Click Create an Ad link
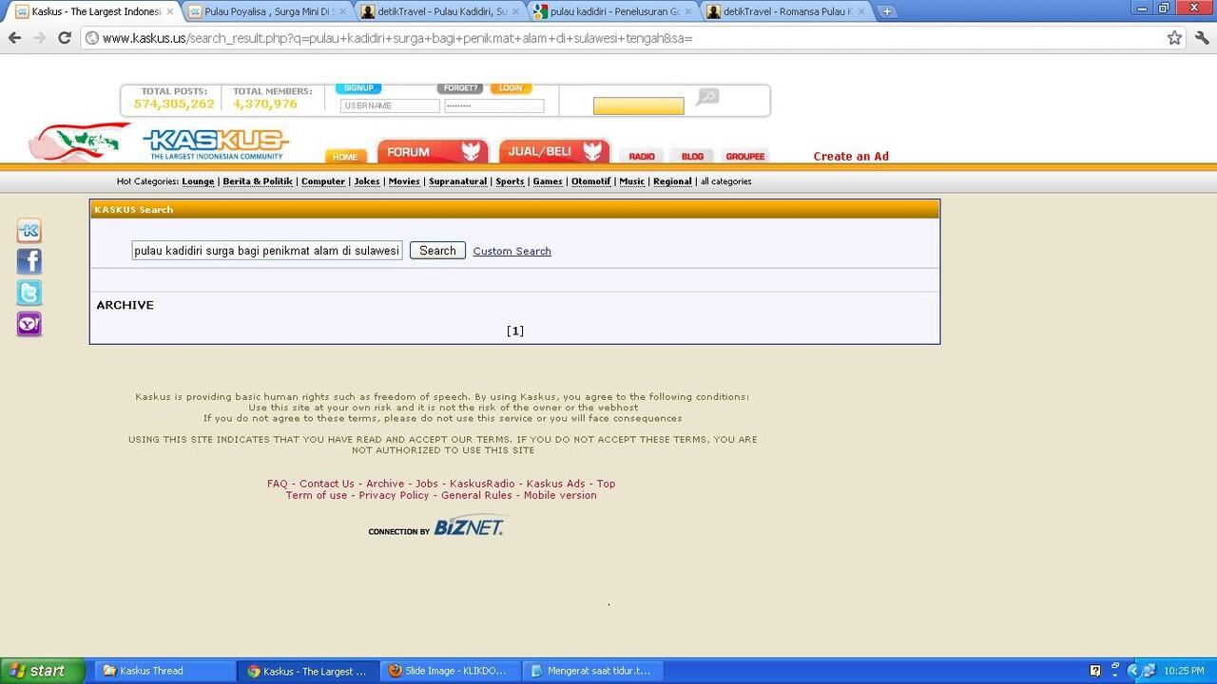Screen dimensions: 1217x684 click(851, 157)
